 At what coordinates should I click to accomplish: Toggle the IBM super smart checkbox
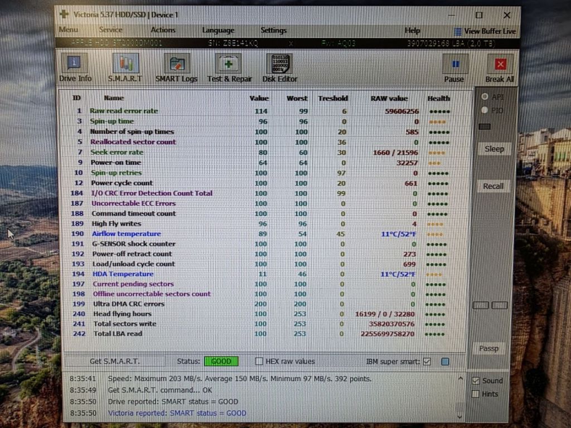click(427, 361)
